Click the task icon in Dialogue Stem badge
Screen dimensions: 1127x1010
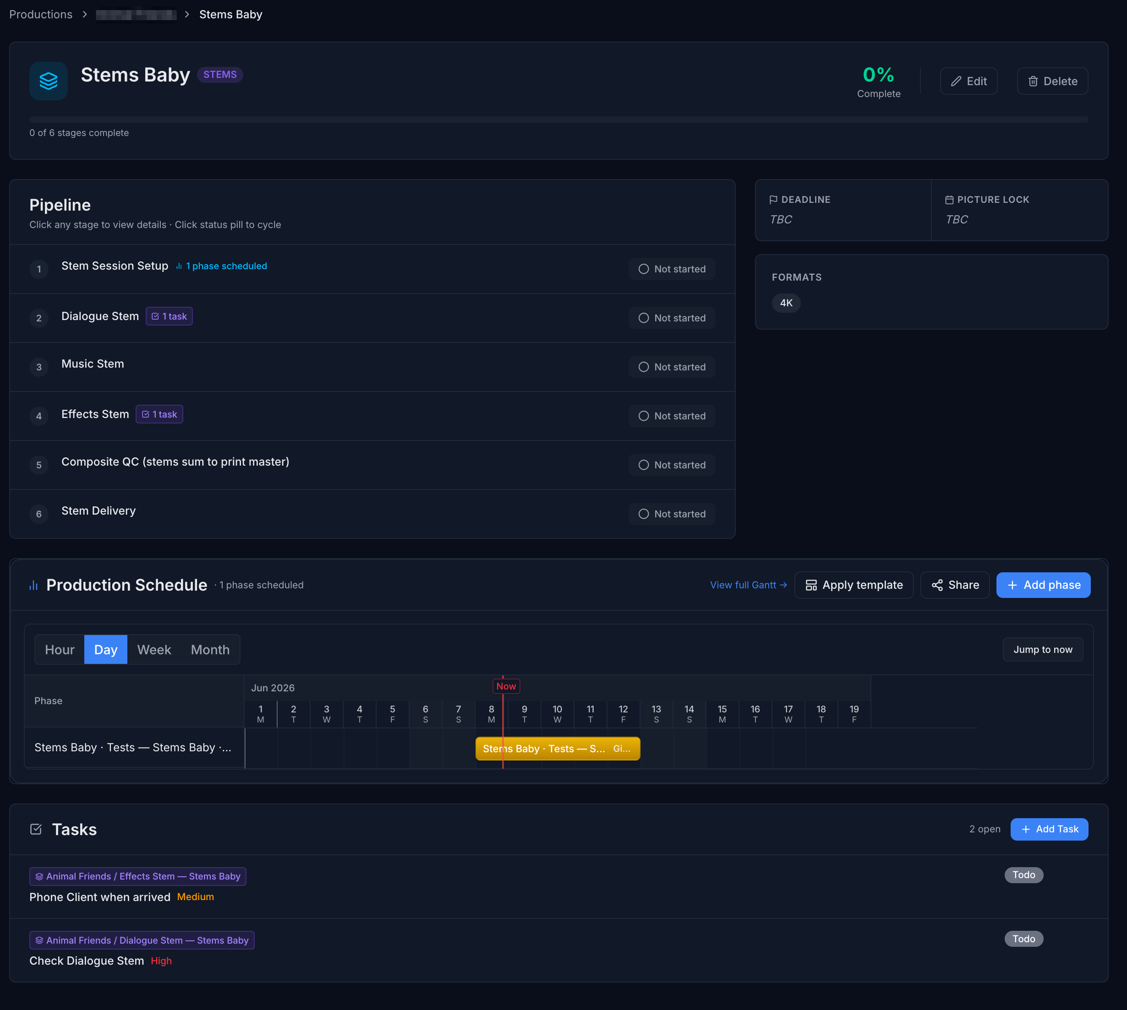point(155,316)
